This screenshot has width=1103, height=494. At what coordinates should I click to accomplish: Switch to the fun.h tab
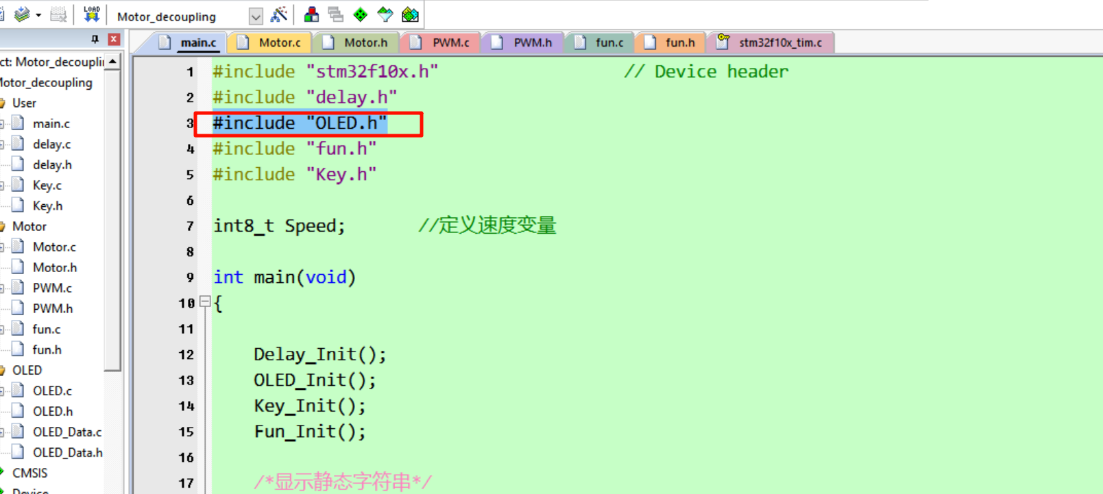pos(670,42)
